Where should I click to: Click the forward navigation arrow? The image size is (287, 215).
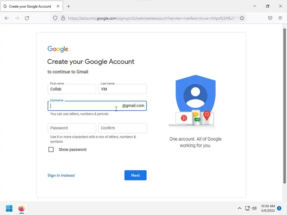(17, 18)
